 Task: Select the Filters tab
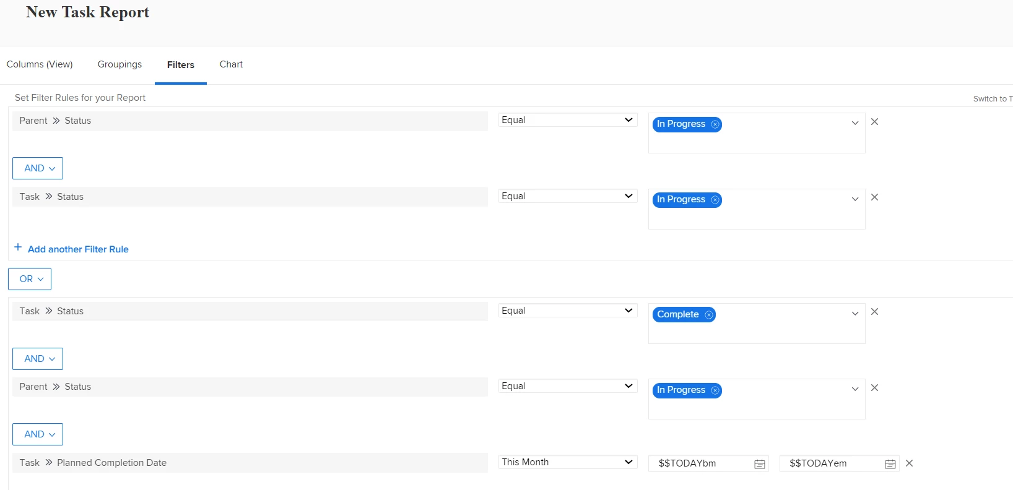click(181, 65)
